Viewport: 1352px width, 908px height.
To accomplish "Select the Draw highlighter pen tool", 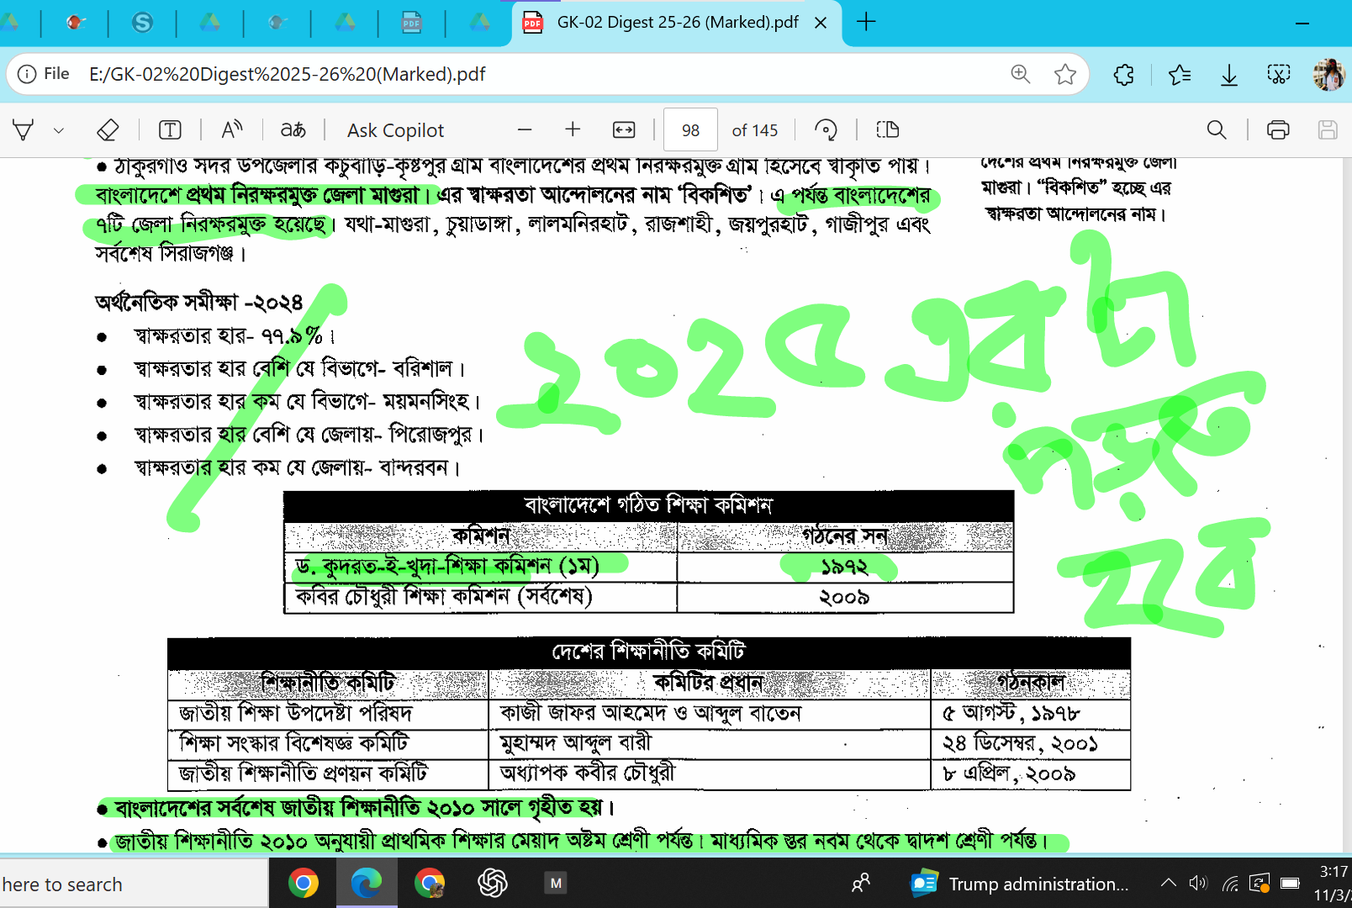I will point(24,130).
